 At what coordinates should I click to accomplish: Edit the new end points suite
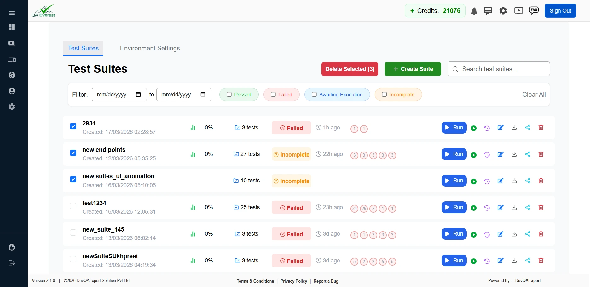[x=500, y=154]
